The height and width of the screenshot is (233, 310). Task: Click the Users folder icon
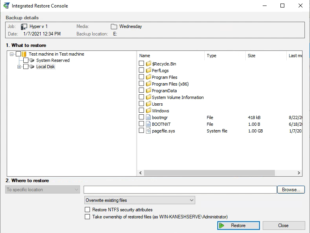click(x=149, y=104)
